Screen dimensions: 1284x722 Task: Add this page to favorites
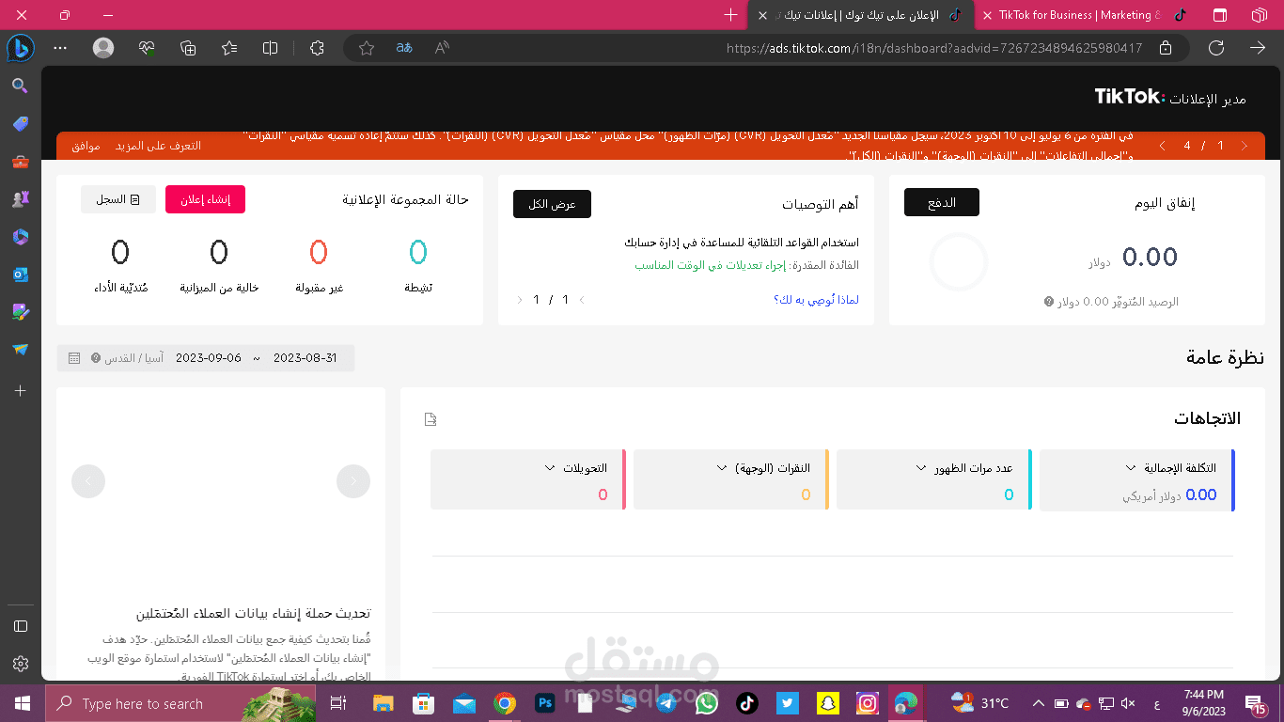point(367,48)
